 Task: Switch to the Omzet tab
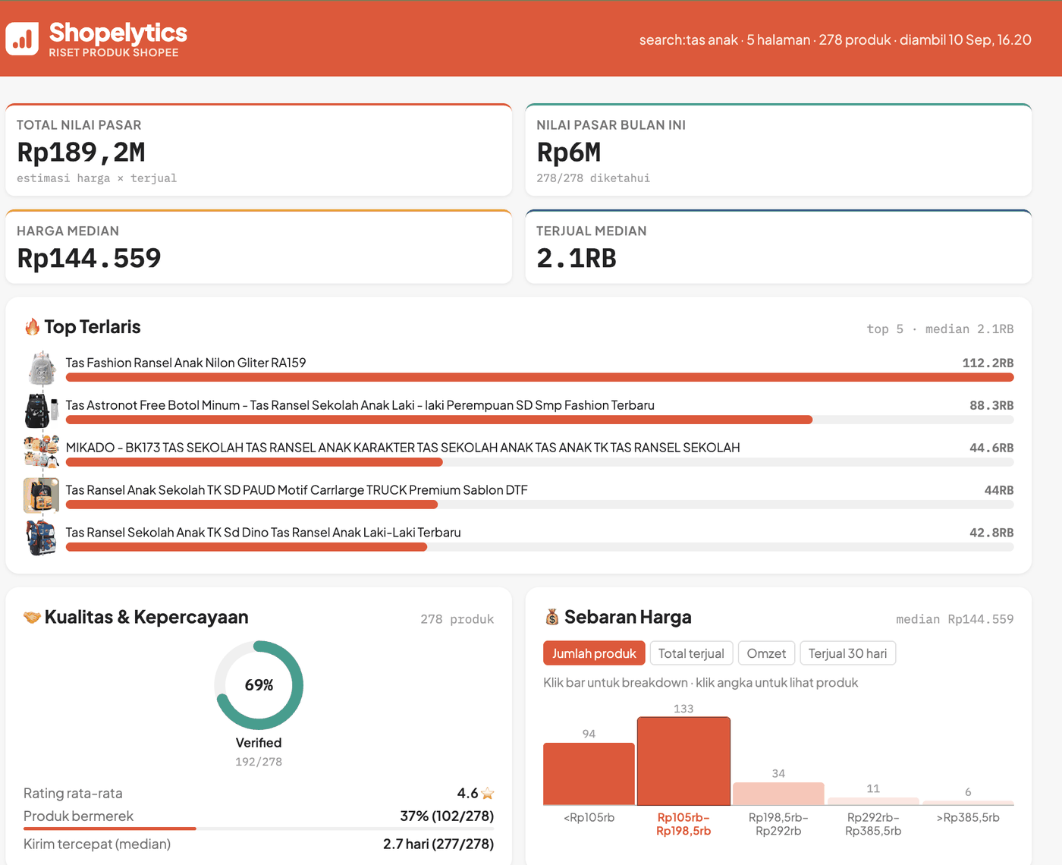pos(766,653)
